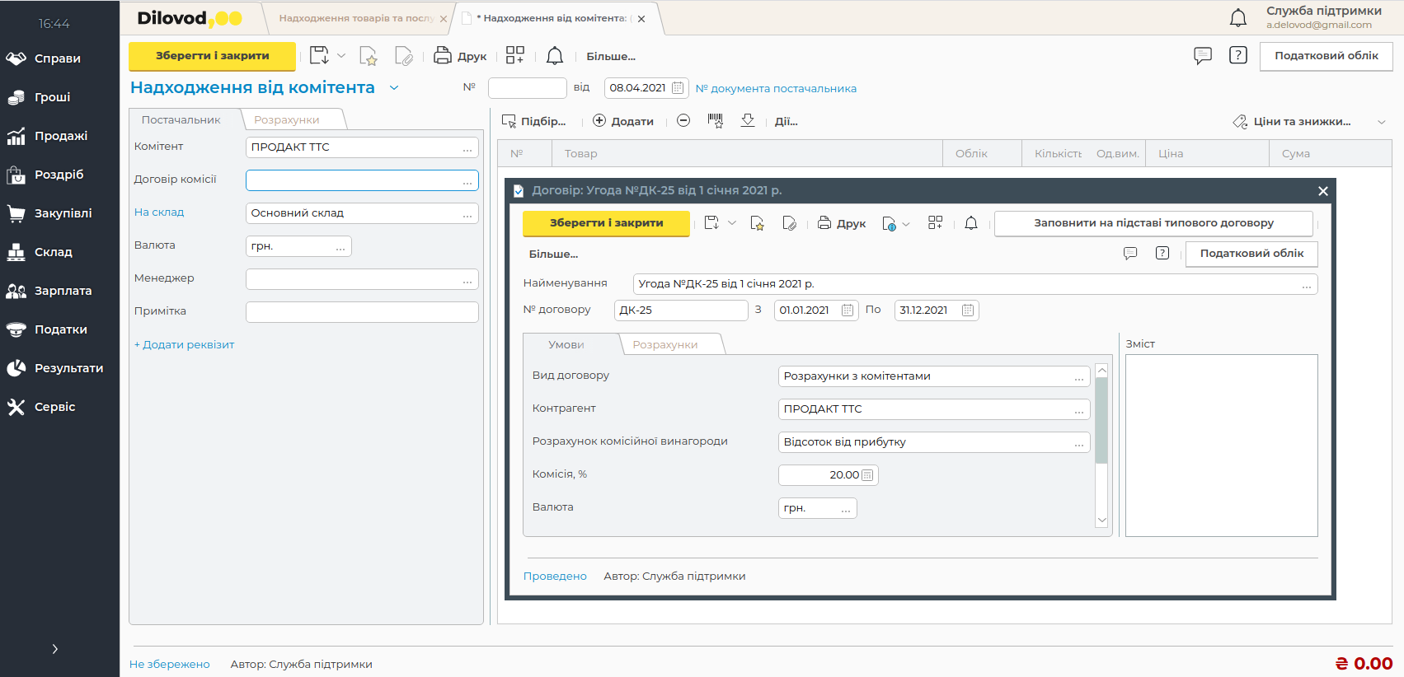Open the calculator for Комісія, % field
Image resolution: width=1404 pixels, height=677 pixels.
pyautogui.click(x=867, y=475)
